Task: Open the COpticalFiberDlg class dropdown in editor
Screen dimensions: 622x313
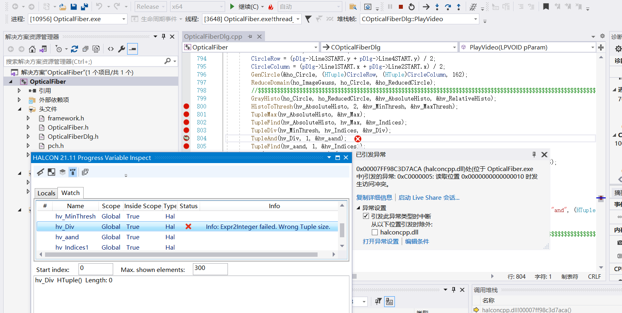Action: pos(389,47)
